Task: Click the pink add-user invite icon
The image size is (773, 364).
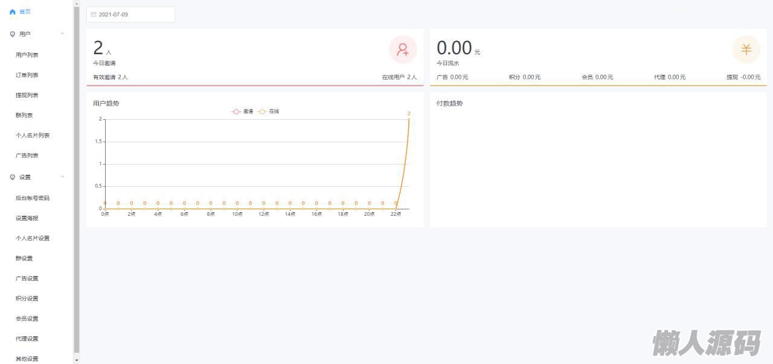Action: coord(403,50)
